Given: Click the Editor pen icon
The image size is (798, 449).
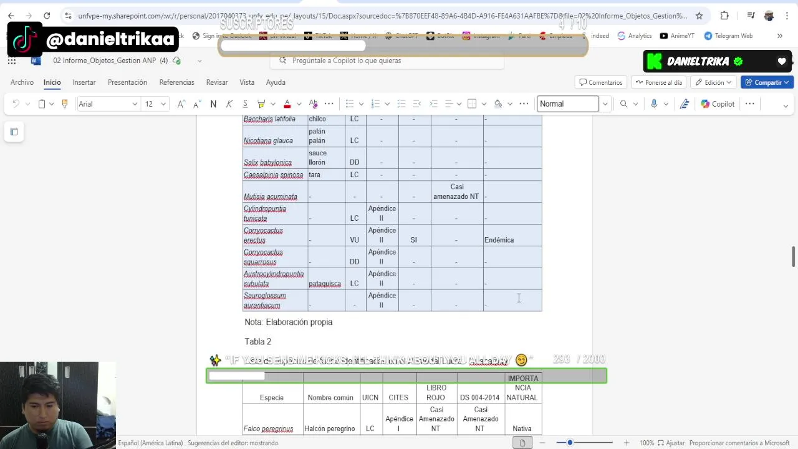Looking at the screenshot, I should click(685, 104).
